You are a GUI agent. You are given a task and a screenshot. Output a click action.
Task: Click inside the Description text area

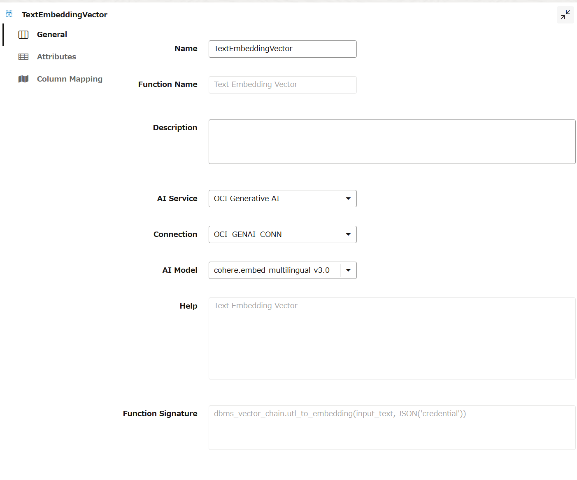pyautogui.click(x=392, y=142)
